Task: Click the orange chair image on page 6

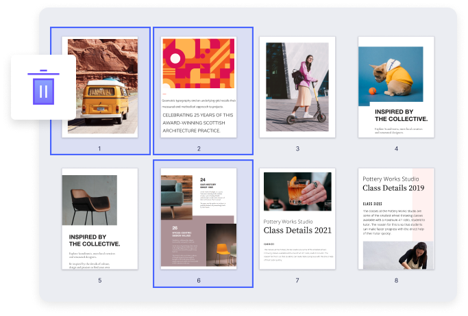Action: 221,245
